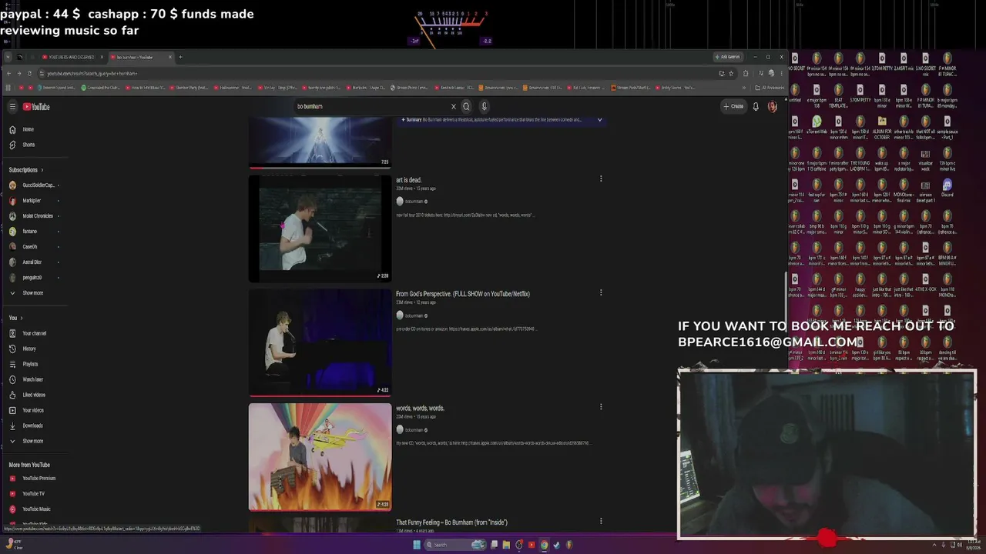
Task: Open Chrome from the taskbar
Action: 544,545
